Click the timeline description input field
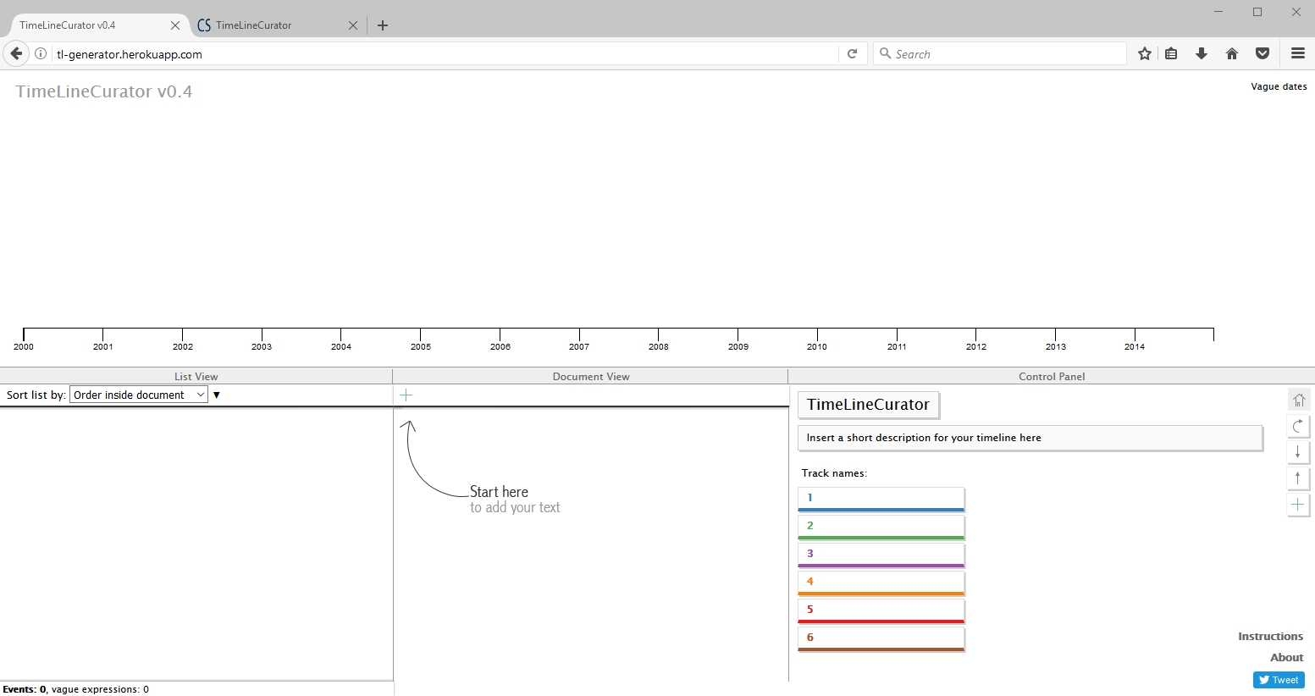Screen dimensions: 1315x696 pos(1030,438)
